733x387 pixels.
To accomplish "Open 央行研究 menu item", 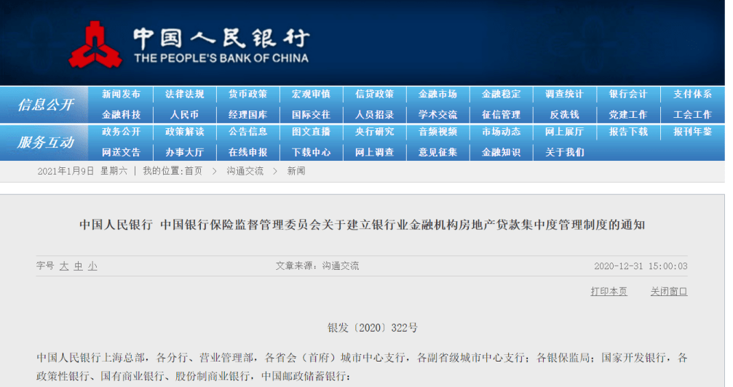I will point(374,132).
